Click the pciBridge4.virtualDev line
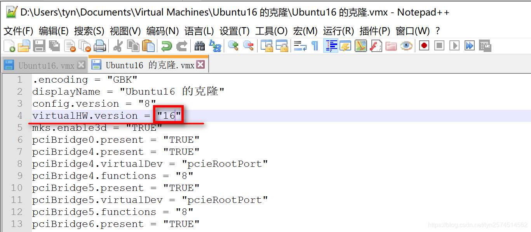 (x=150, y=164)
